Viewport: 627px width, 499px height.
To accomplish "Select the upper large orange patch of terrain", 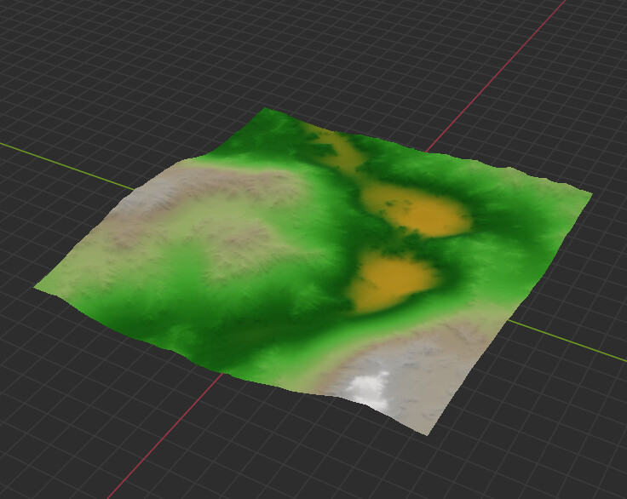I will coord(419,213).
